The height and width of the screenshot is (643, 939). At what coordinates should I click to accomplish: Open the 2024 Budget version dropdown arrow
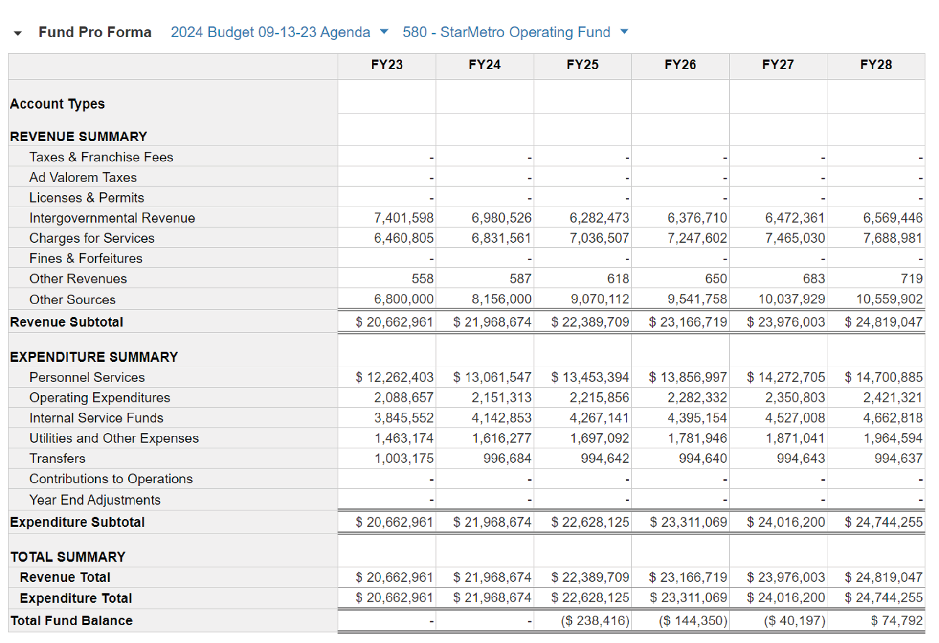click(x=384, y=32)
